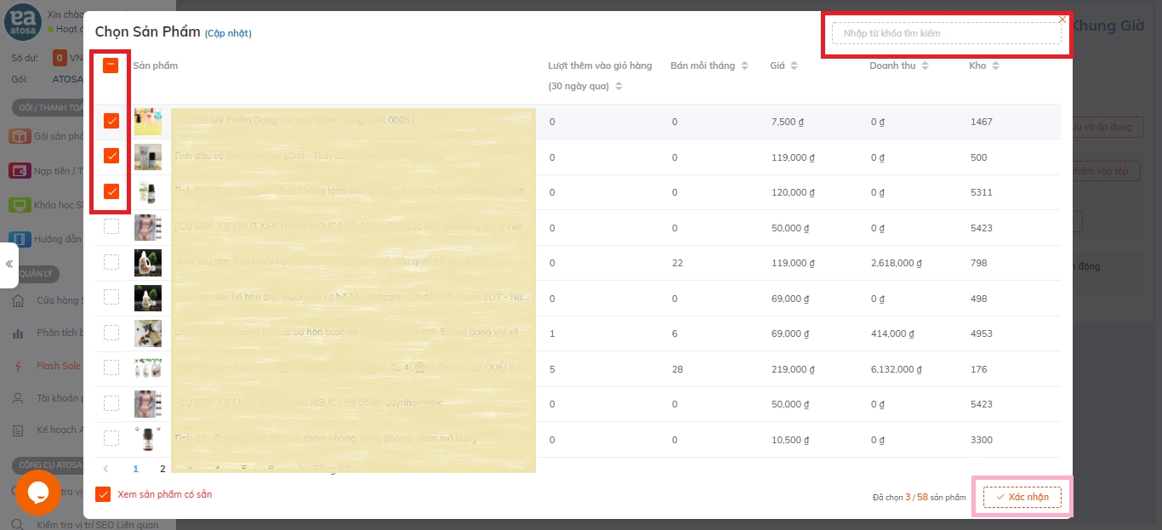The image size is (1162, 530).
Task: Sort the Giá price column
Action: pos(795,66)
